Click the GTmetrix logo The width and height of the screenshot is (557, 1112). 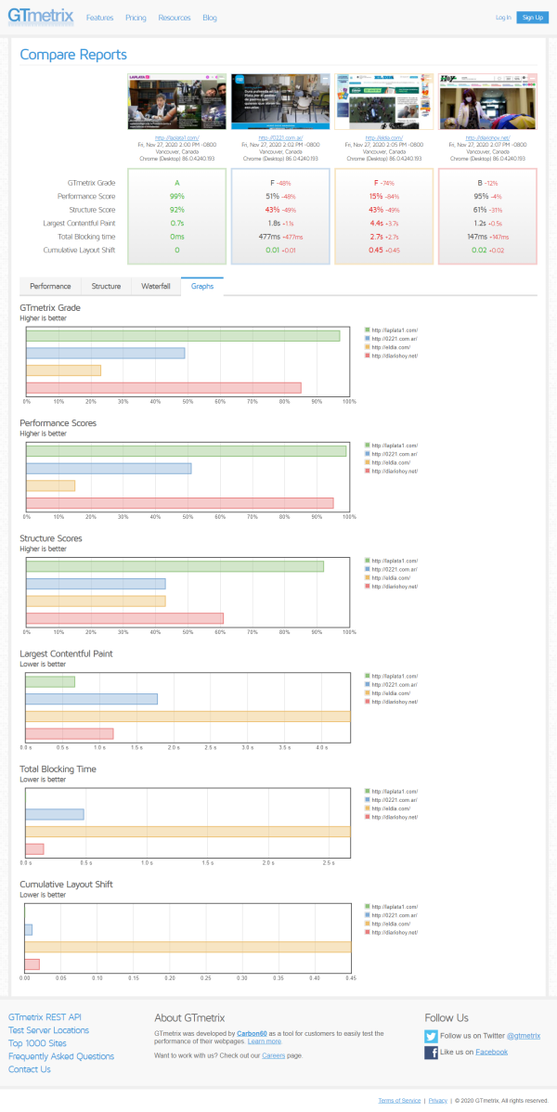pos(40,16)
